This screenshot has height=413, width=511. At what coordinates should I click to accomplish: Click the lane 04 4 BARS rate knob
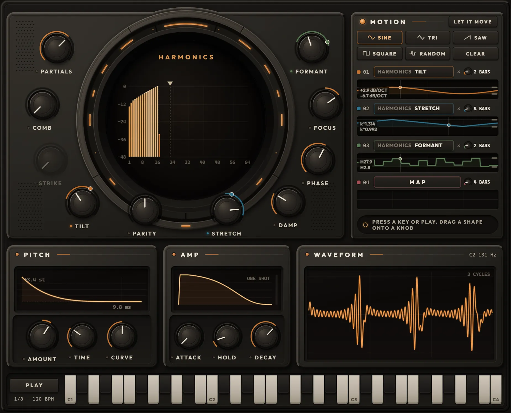coord(467,182)
